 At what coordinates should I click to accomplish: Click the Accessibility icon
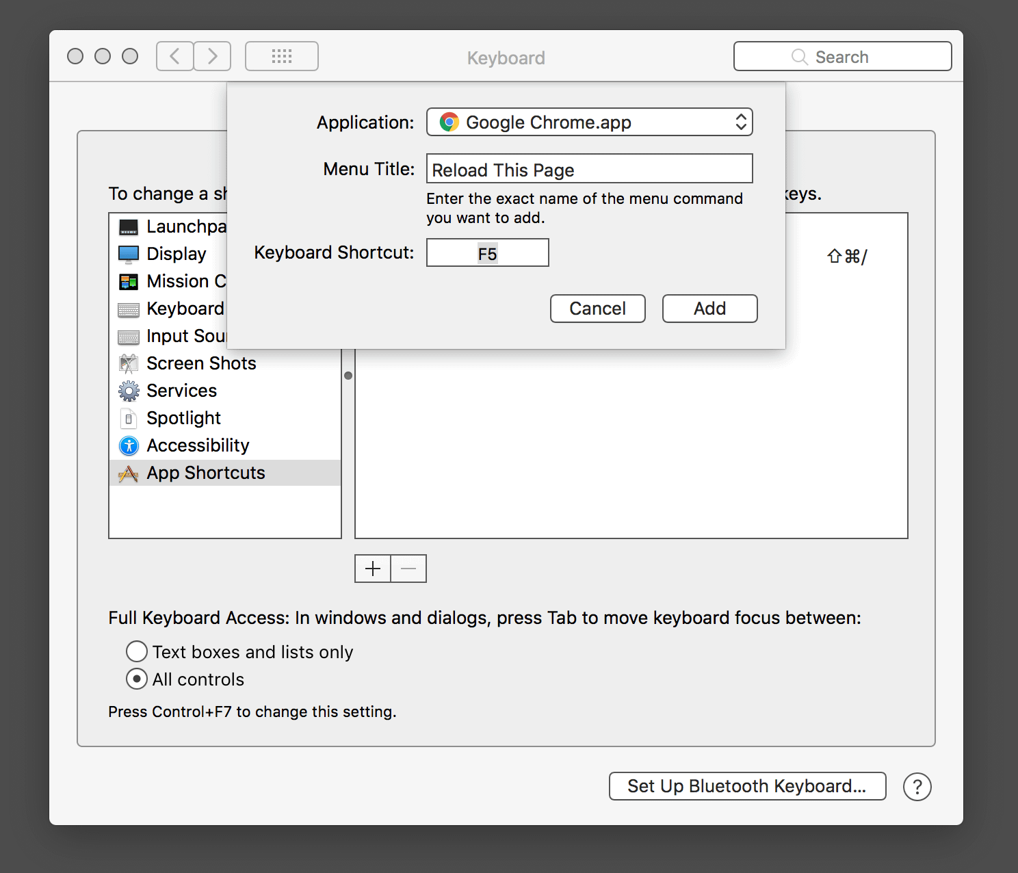(x=129, y=445)
